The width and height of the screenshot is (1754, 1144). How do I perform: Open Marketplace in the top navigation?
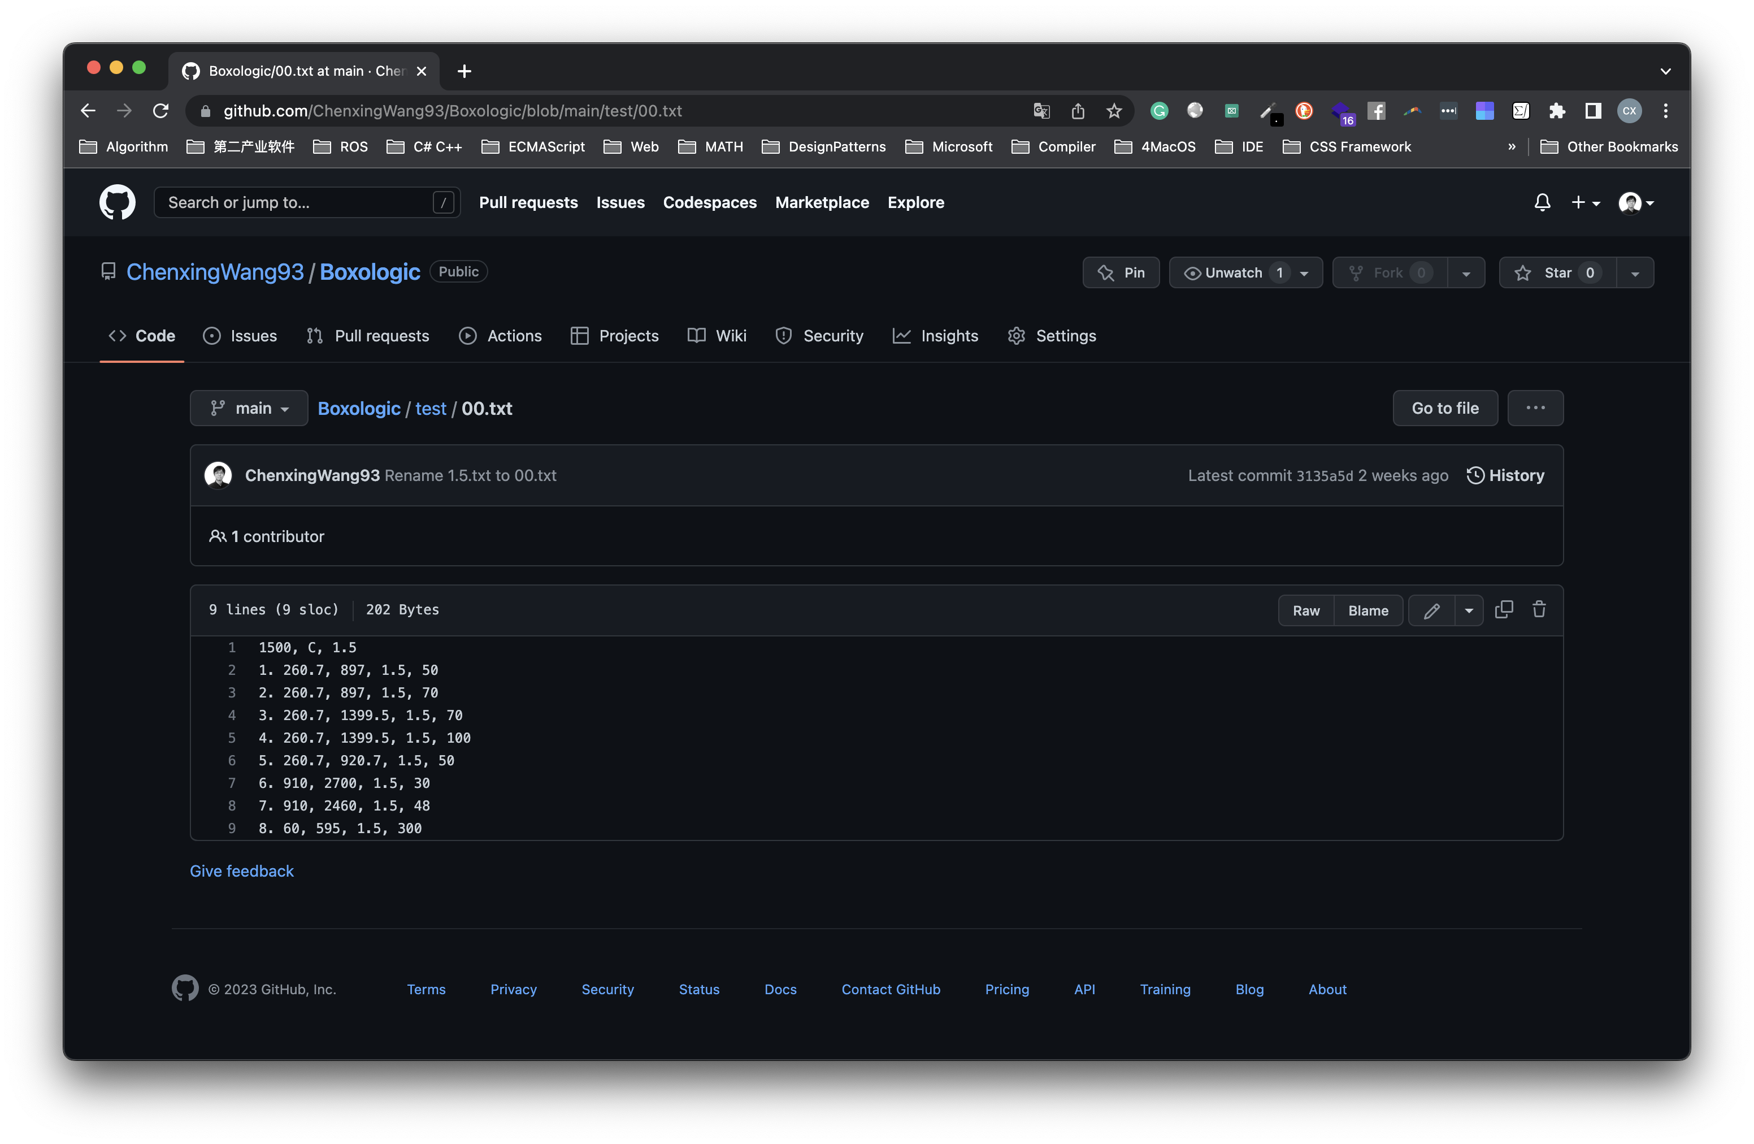tap(822, 203)
